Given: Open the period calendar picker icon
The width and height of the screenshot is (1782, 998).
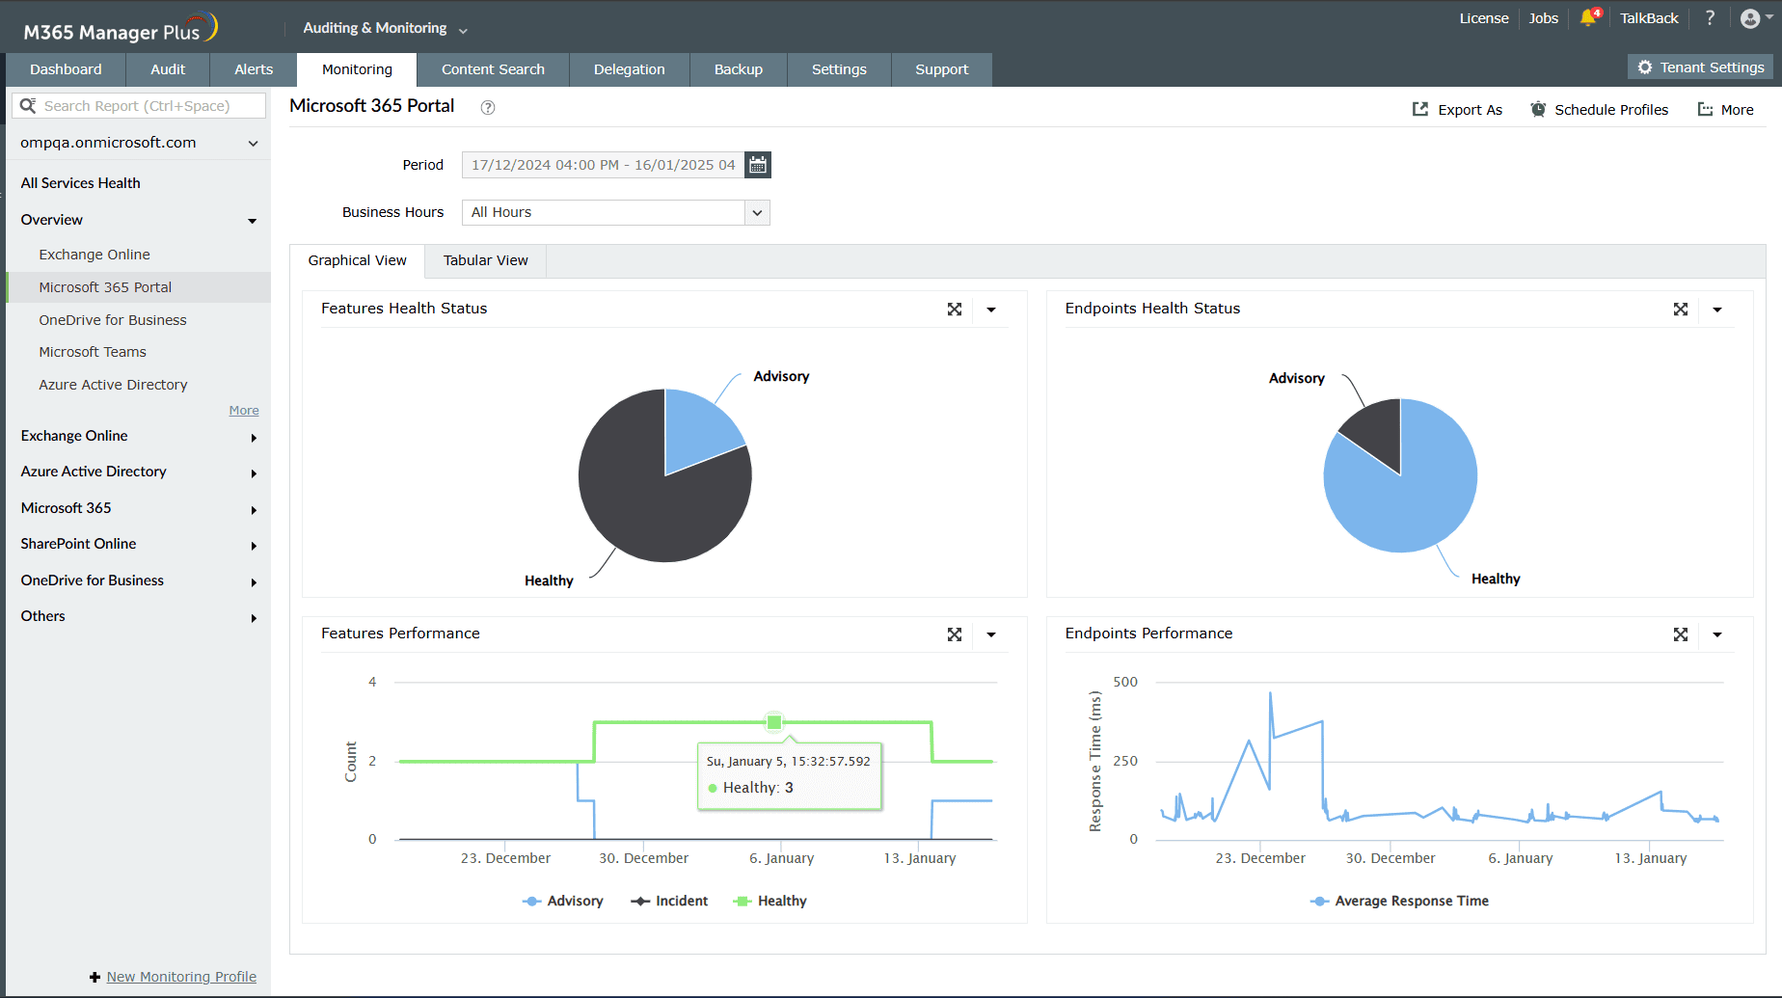Looking at the screenshot, I should click(758, 165).
